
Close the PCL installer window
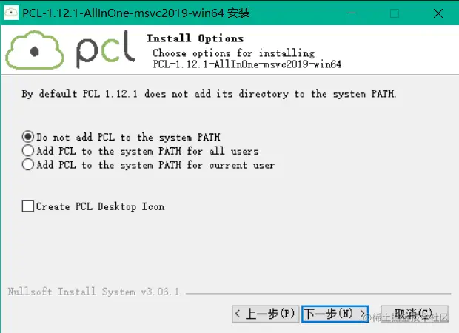click(438, 13)
